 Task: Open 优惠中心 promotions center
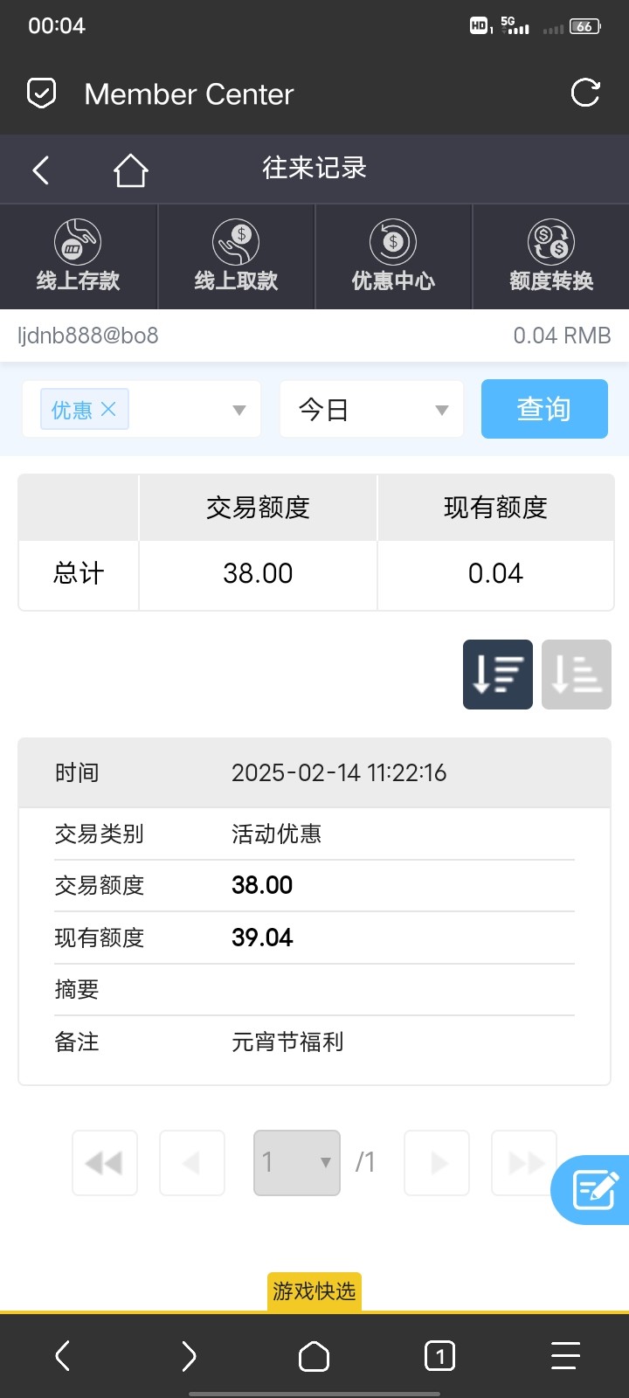(x=393, y=257)
